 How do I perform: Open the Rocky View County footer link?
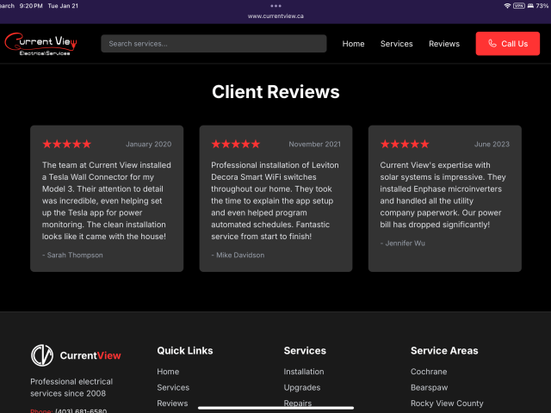tap(447, 404)
